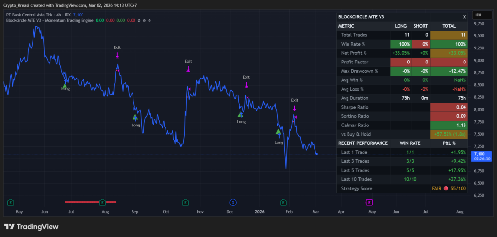
Task: Close the Blockcircle MTE V3 panel with X
Action: coord(464,17)
